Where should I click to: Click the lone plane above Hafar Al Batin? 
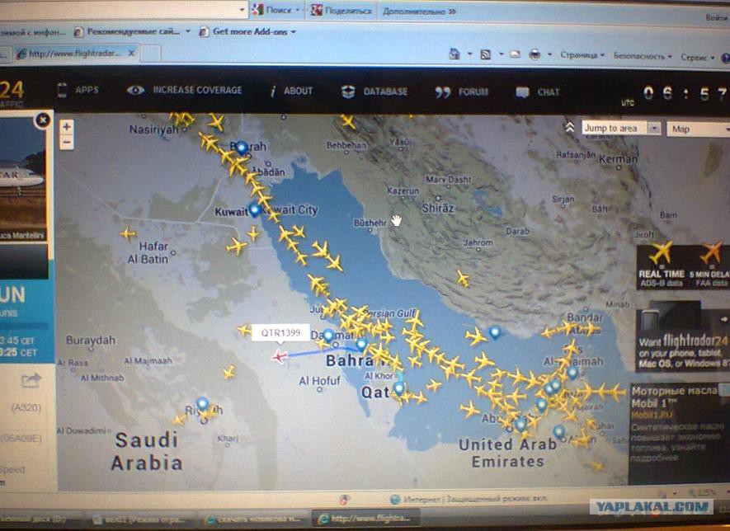coord(128,233)
